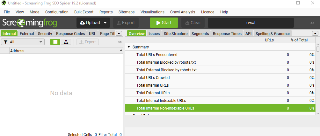
Task: Switch to the Response Codes tab
Action: tap(70, 33)
